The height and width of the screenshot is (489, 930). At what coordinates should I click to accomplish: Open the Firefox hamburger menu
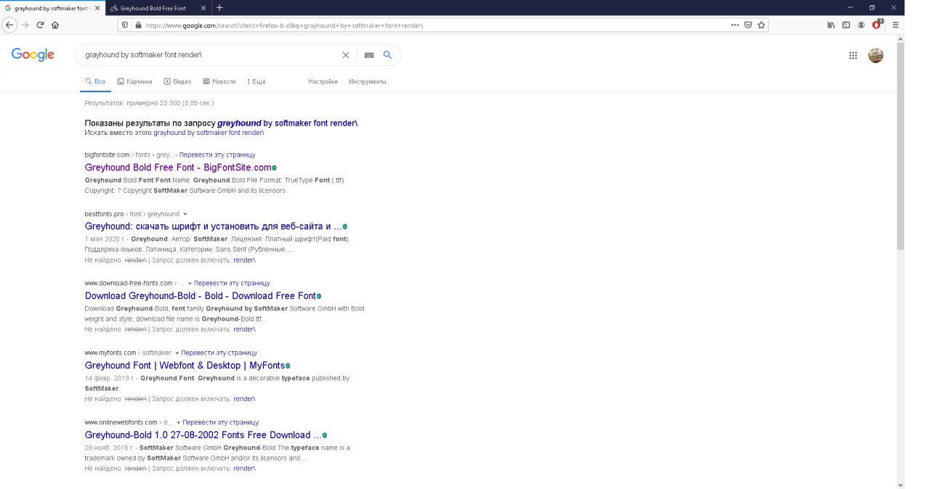[x=896, y=25]
